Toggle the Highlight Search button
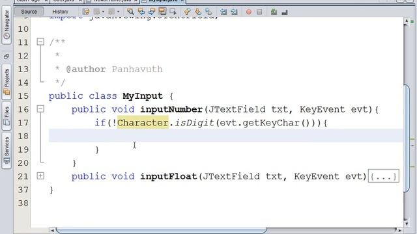The image size is (417, 234). tap(162, 12)
